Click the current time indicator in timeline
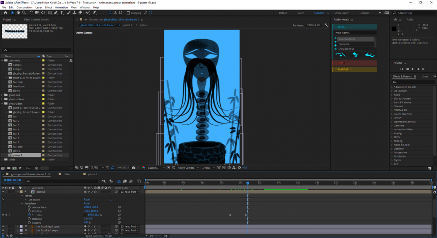The width and height of the screenshot is (437, 238). point(247,183)
